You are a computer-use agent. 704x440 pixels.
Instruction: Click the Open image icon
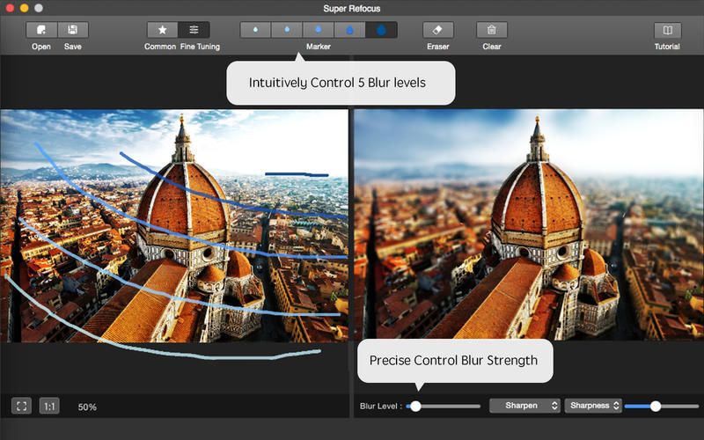41,30
